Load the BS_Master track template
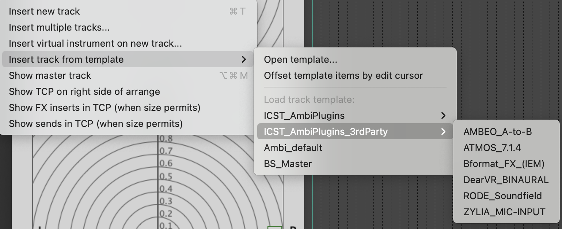This screenshot has width=562, height=229. (288, 164)
